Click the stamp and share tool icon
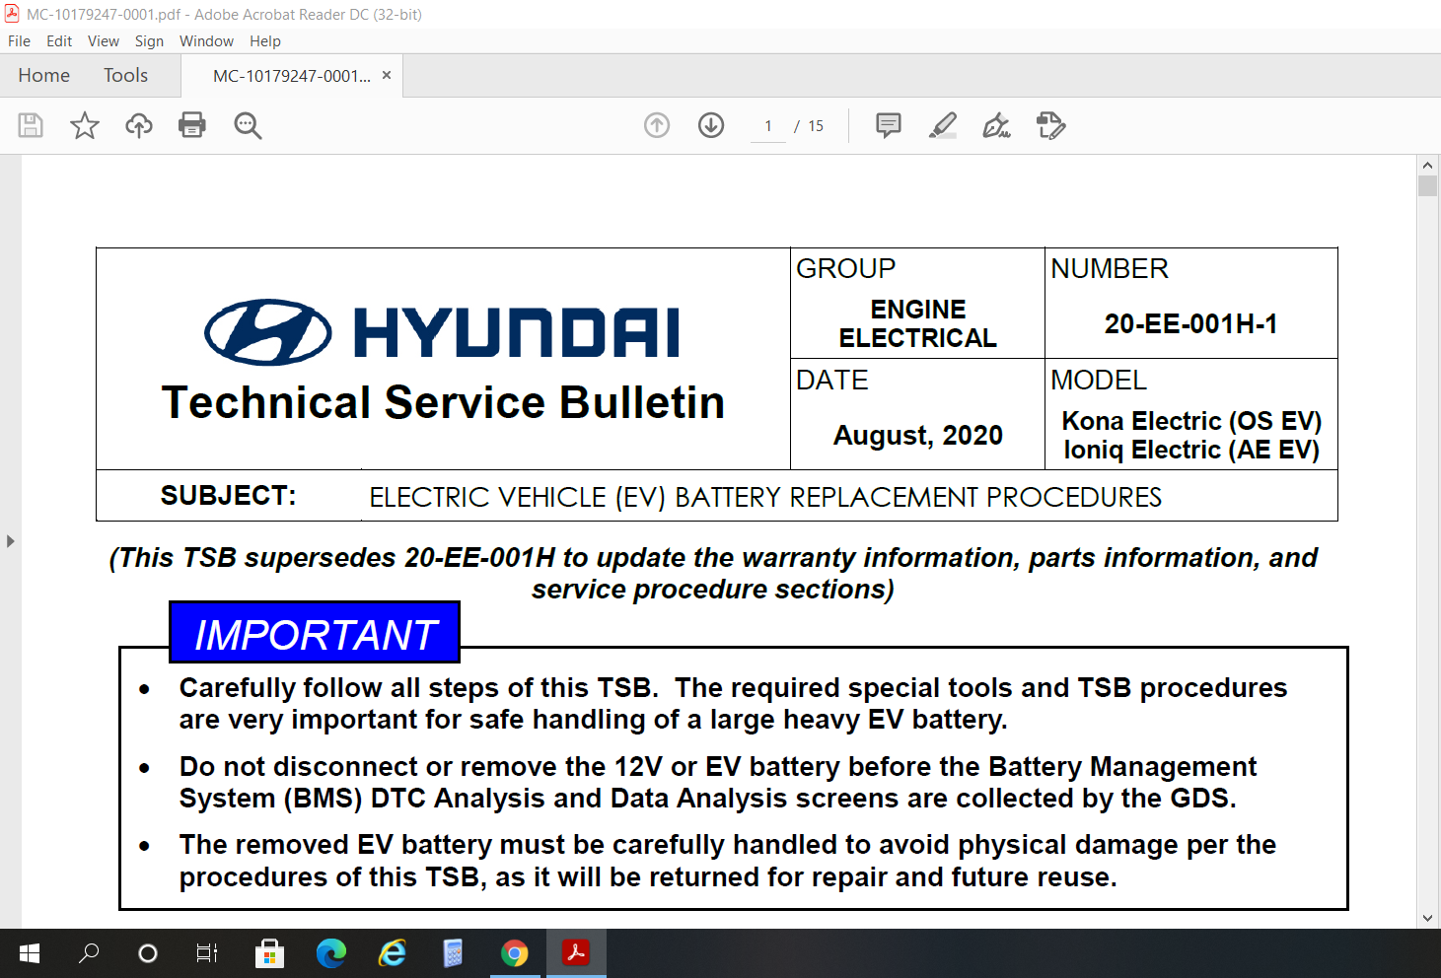Screen dimensions: 1441x978 (1050, 125)
